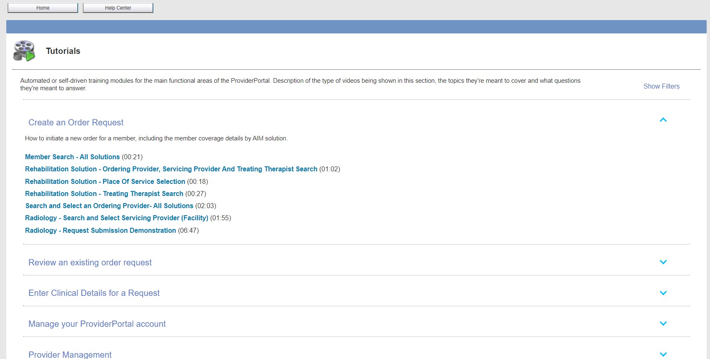Open Radiology - Search and Select Servicing Provider tutorial
Screen dimensions: 710x359
[x=117, y=218]
